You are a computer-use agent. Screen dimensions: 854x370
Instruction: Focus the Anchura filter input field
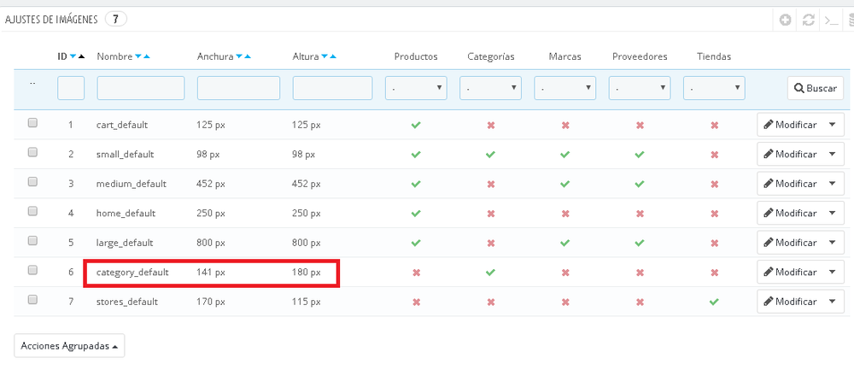[238, 88]
